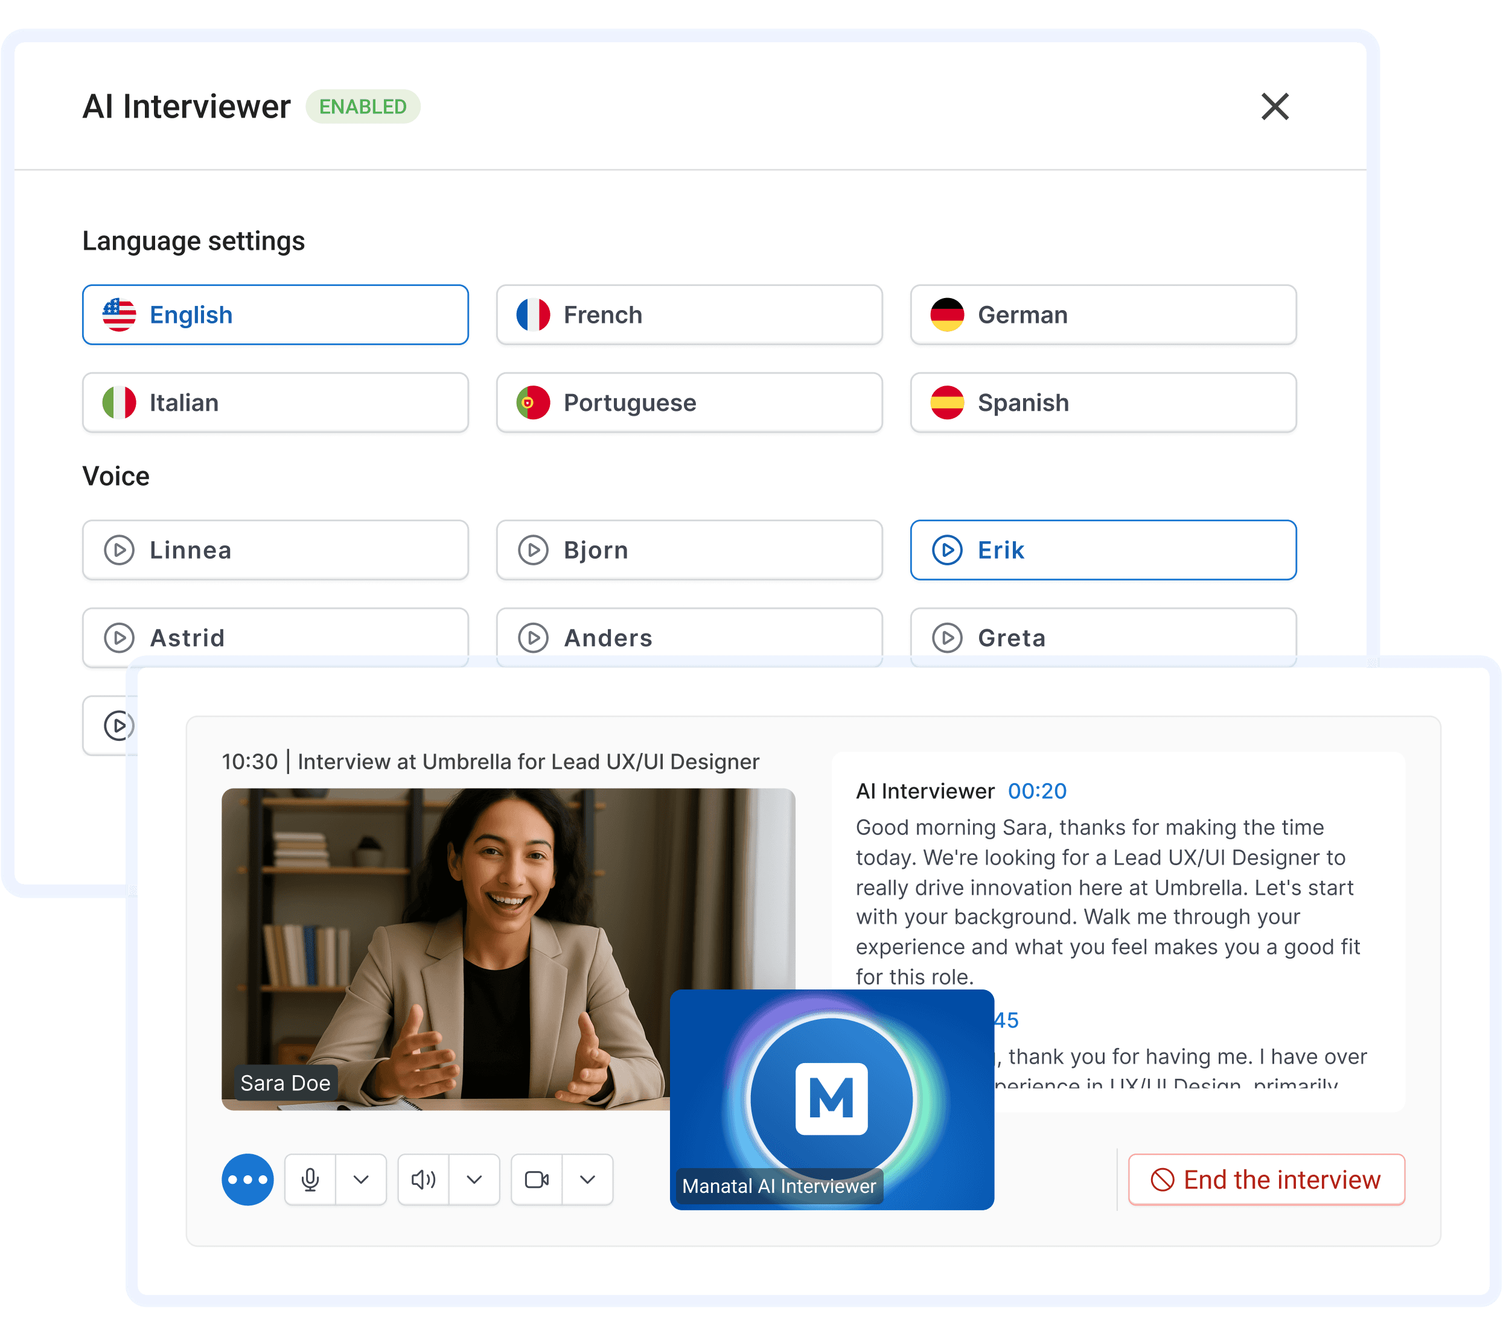1509x1337 pixels.
Task: Click the speaker volume icon
Action: (x=424, y=1180)
